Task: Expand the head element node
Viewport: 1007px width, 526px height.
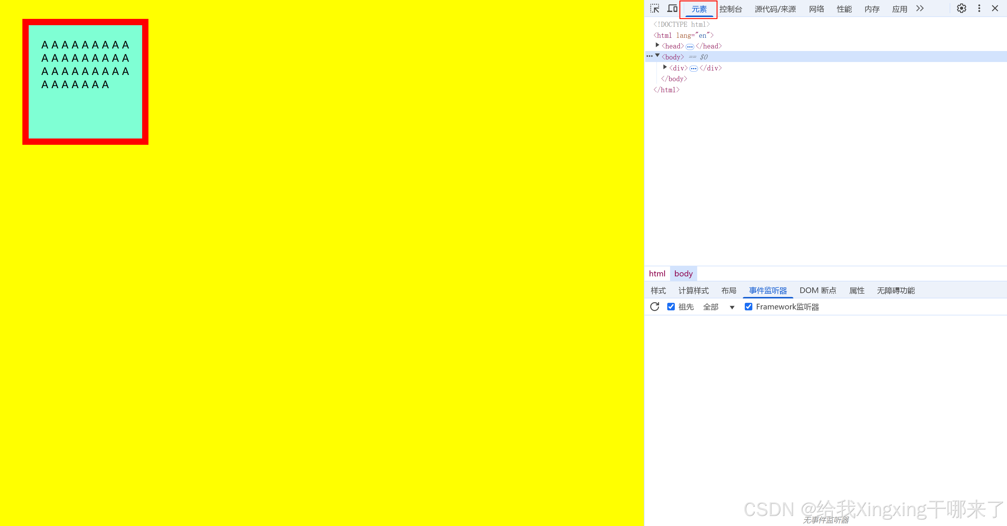Action: pos(657,45)
